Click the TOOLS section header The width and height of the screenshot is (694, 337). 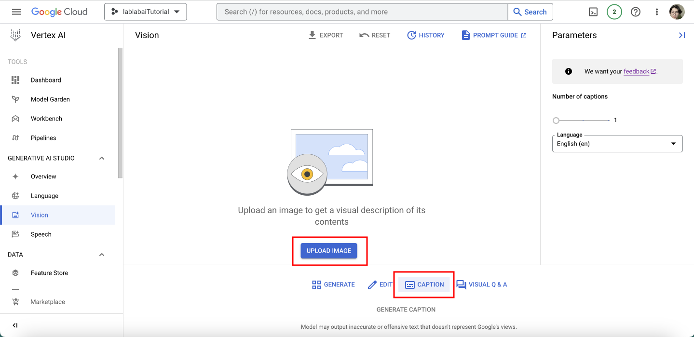(x=17, y=62)
